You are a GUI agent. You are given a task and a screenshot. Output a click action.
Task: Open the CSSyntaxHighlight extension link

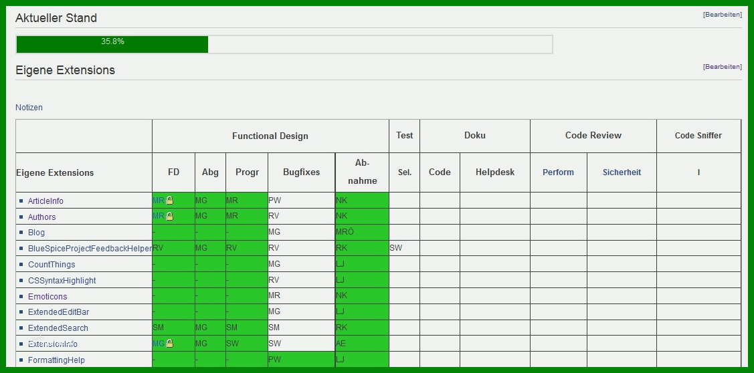62,280
